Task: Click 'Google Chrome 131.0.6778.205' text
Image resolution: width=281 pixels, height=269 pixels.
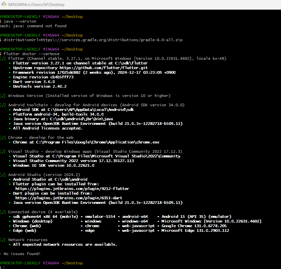Action: click(194, 226)
